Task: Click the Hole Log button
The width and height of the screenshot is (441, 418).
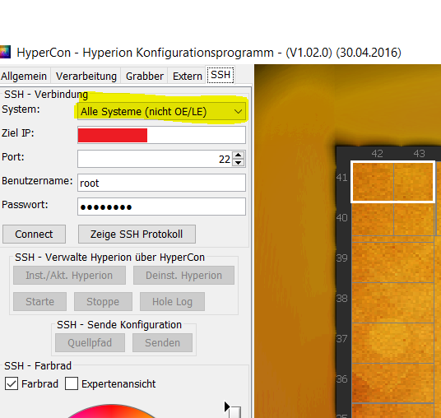Action: (172, 301)
